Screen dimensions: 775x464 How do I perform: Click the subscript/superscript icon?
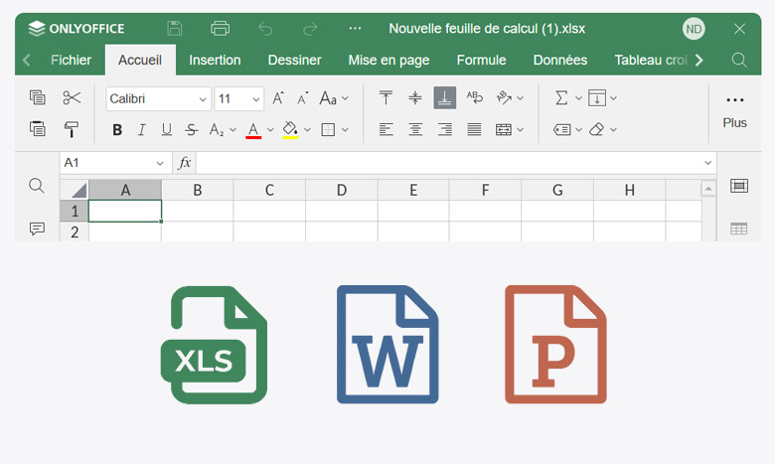[x=217, y=130]
